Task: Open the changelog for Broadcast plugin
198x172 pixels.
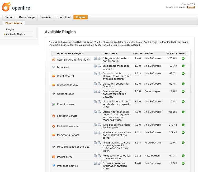Action: 99,66
